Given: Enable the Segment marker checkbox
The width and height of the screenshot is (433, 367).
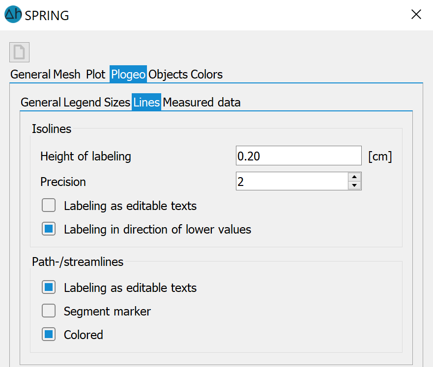Looking at the screenshot, I should coord(49,311).
